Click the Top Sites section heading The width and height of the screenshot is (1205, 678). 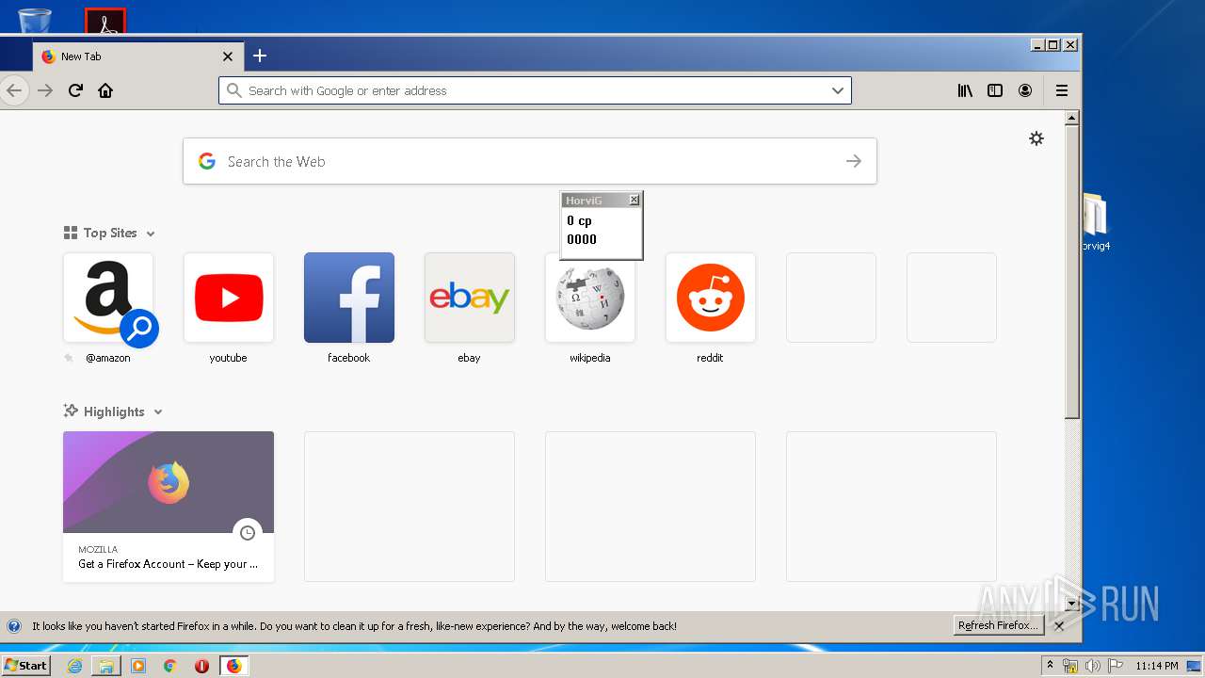point(110,234)
